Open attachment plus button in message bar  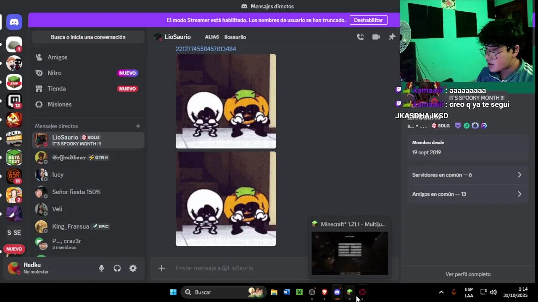click(x=161, y=268)
